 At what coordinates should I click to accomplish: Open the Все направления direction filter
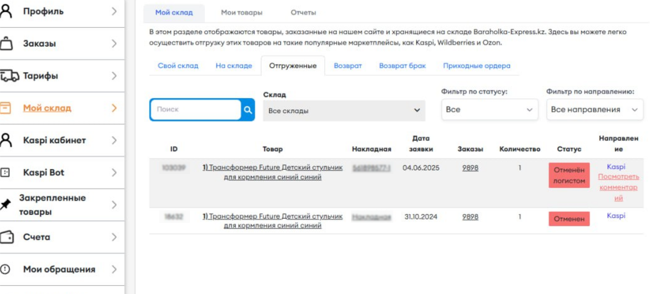594,110
